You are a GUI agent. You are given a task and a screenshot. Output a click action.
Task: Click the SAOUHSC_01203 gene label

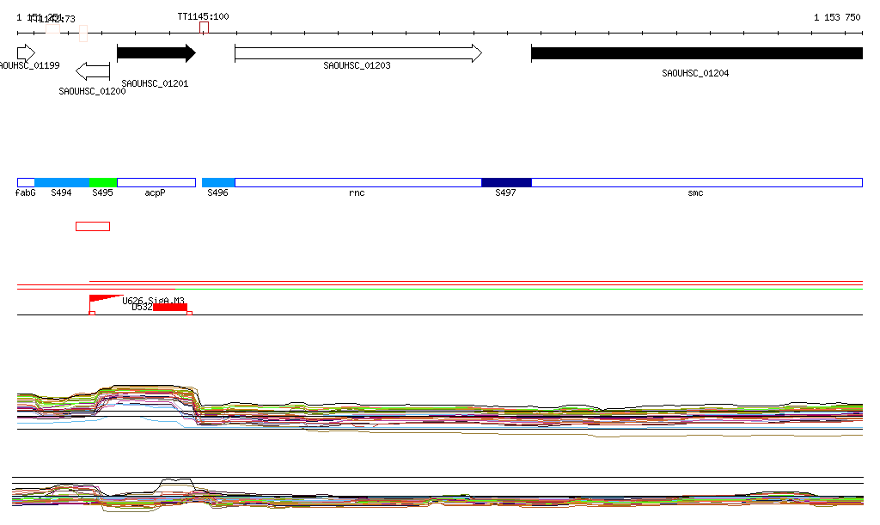[357, 66]
